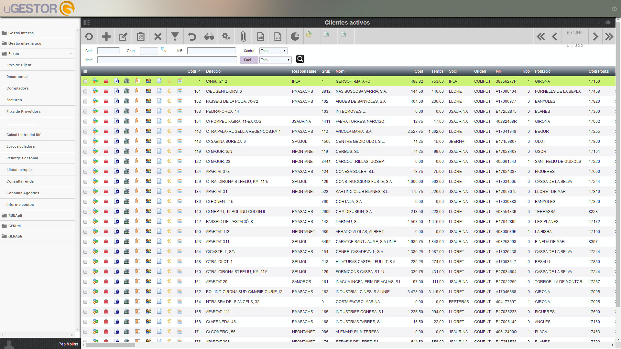Open the filter funnel tool
Screen dimensions: 621x349
click(175, 37)
